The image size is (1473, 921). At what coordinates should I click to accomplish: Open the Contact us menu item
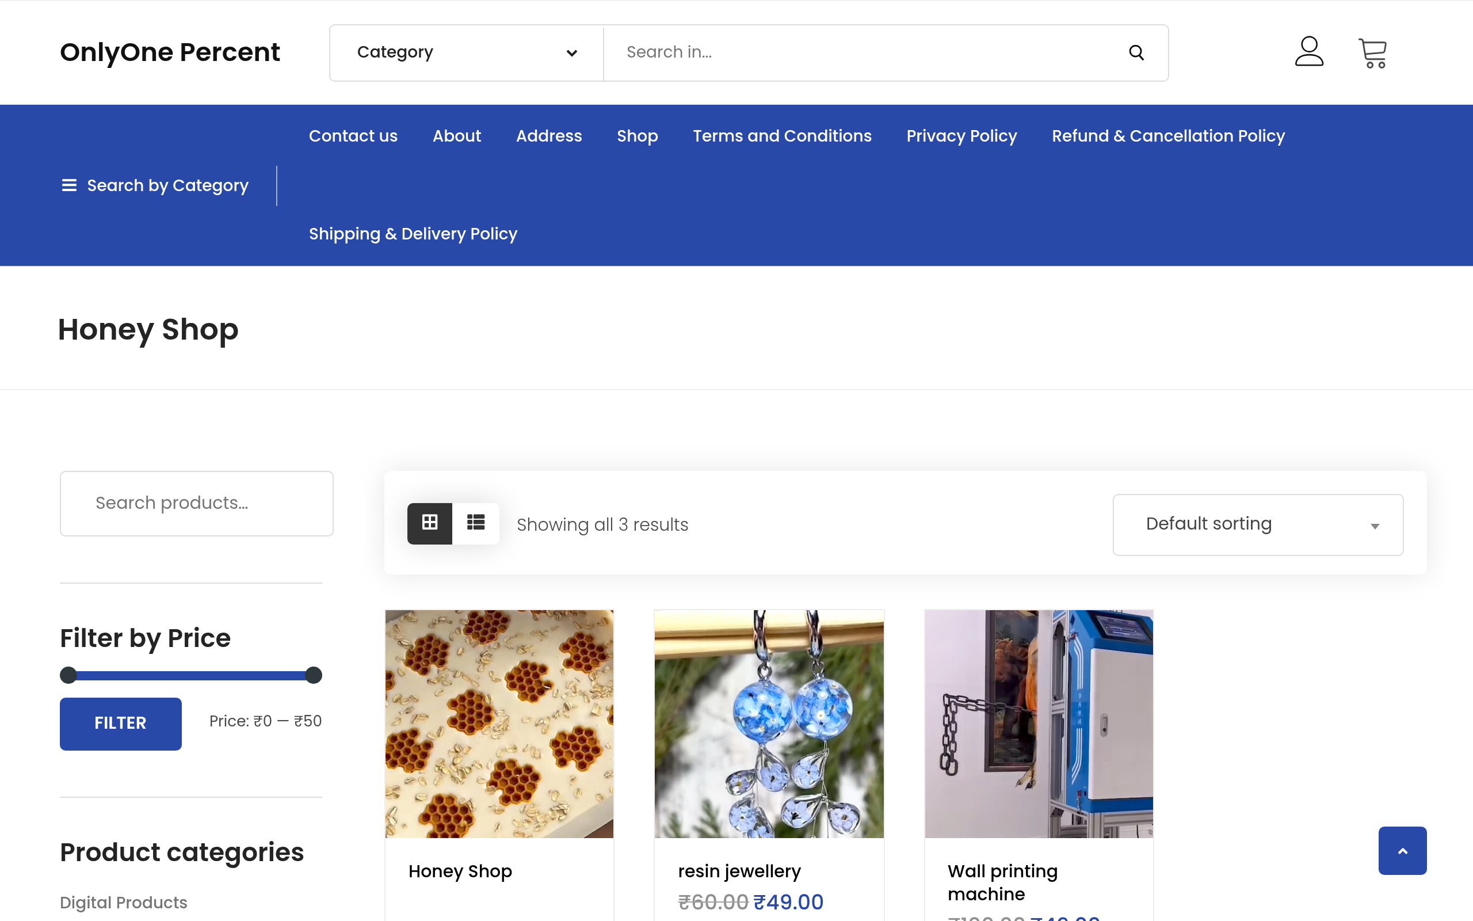point(353,136)
